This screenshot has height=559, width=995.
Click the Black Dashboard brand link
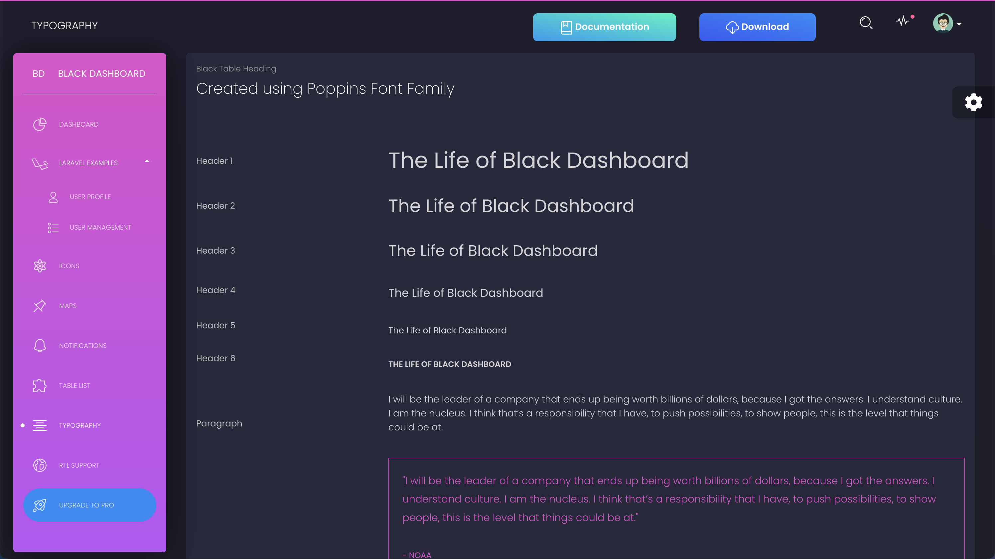(101, 73)
